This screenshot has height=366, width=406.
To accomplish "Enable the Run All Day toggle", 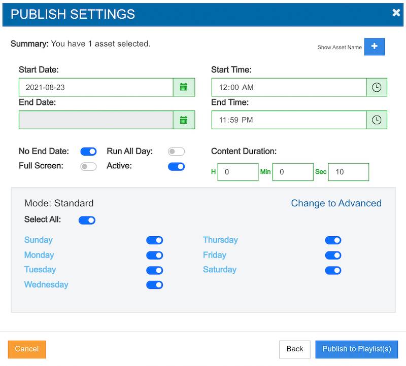I will 176,152.
